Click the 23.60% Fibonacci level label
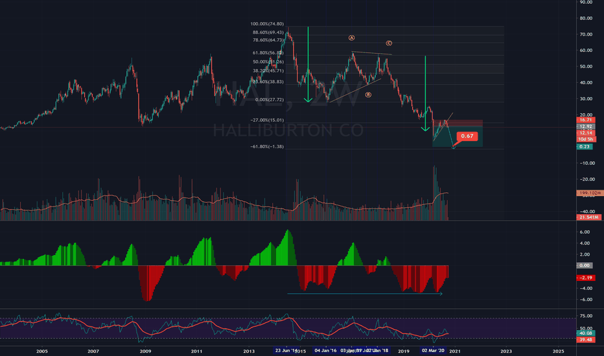 (x=268, y=82)
